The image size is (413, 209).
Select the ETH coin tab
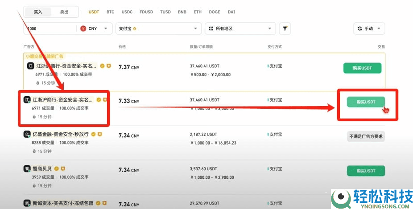tap(198, 12)
